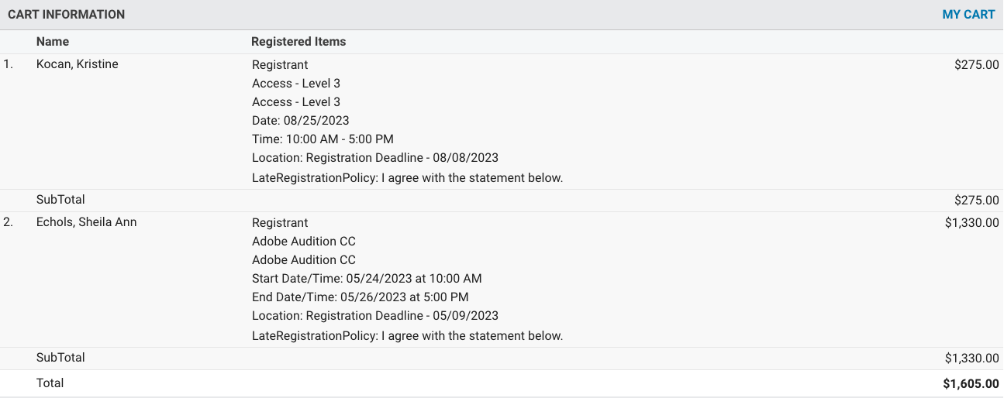
Task: Click the Registrant line for Kocan, Kristine
Action: coord(280,65)
